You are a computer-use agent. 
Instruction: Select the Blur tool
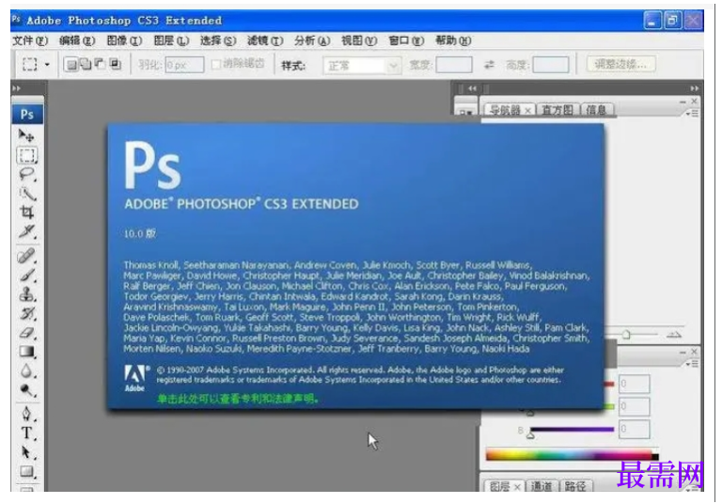coord(26,370)
